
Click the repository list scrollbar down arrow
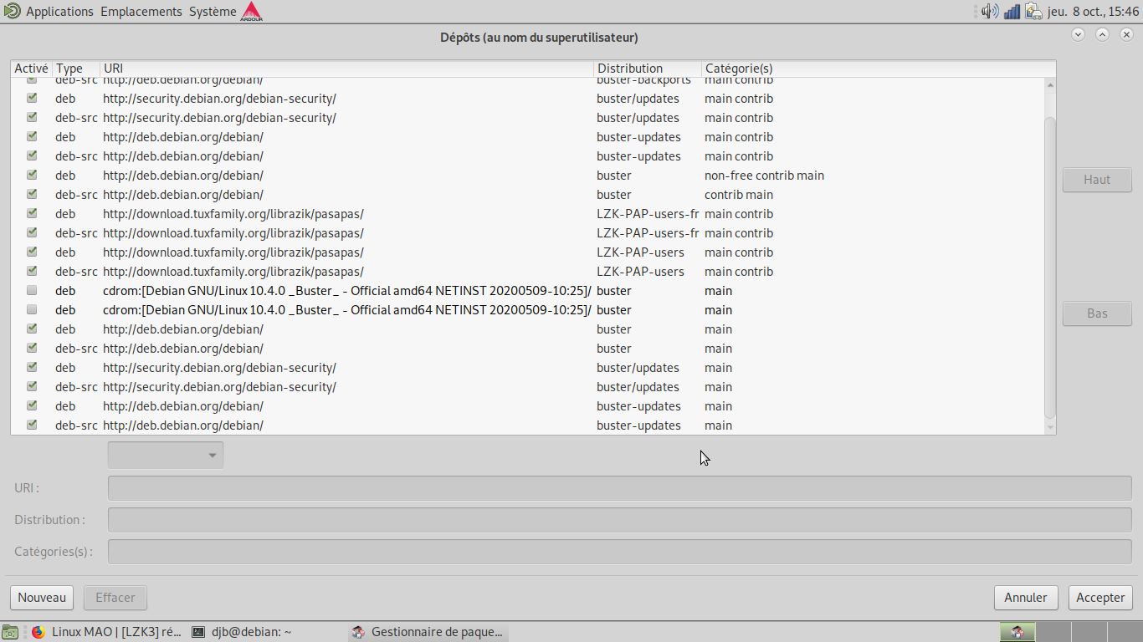click(x=1051, y=428)
